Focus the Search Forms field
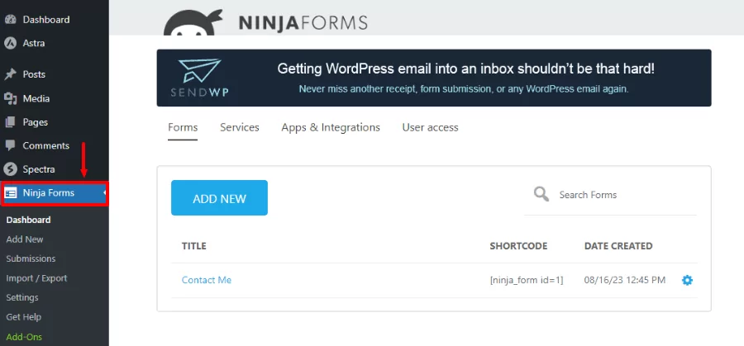The image size is (744, 346). point(610,195)
